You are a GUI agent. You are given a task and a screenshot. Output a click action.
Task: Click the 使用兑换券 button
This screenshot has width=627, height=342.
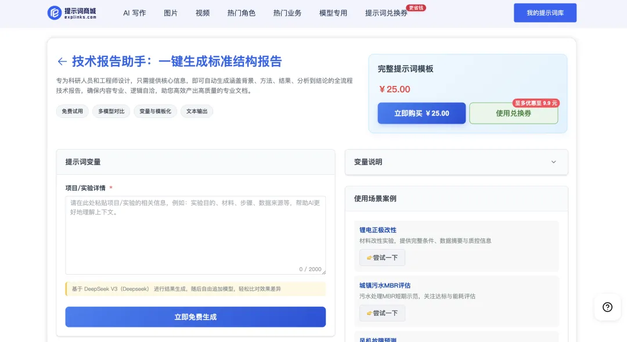[513, 113]
